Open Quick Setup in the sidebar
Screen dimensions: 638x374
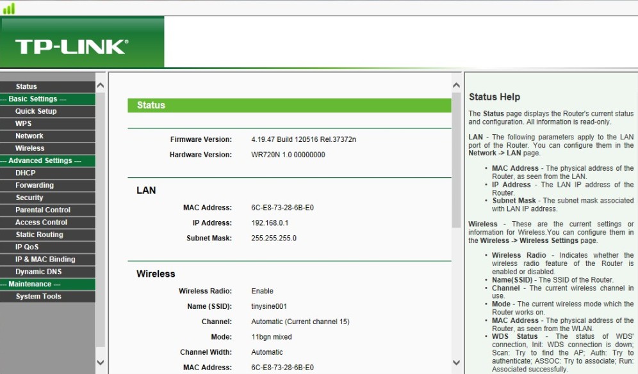pos(47,111)
